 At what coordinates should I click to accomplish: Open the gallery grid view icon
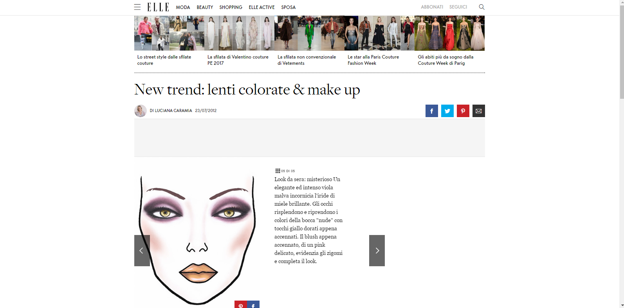[x=278, y=171]
